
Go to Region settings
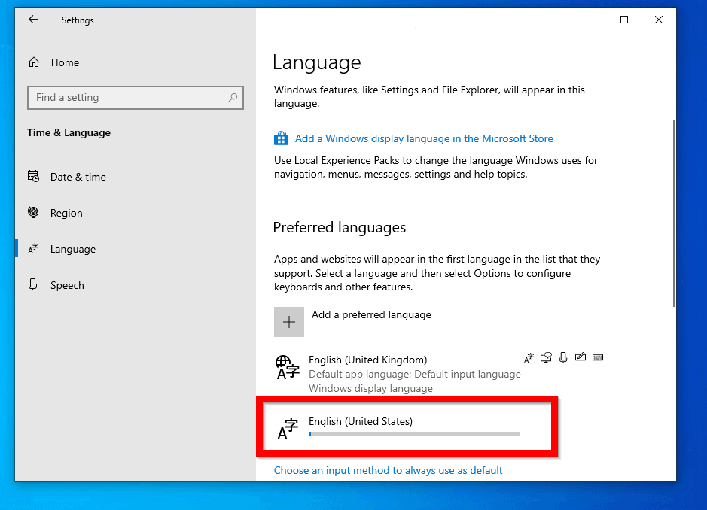pos(66,213)
